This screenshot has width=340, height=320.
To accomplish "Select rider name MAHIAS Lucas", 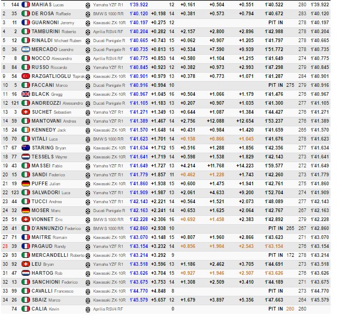I will pos(48,5).
